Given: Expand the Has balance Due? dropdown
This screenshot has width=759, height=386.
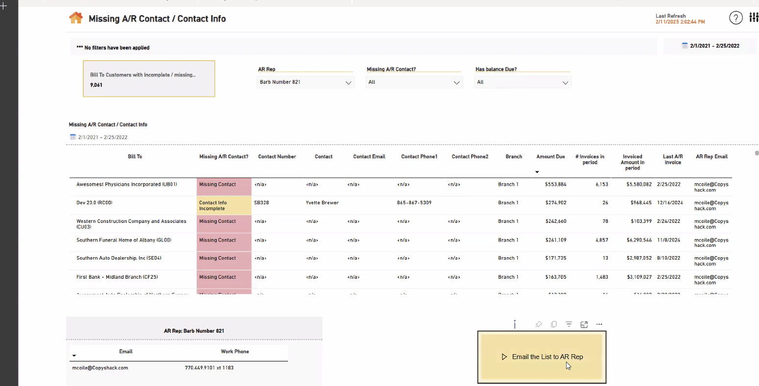Looking at the screenshot, I should click(522, 82).
